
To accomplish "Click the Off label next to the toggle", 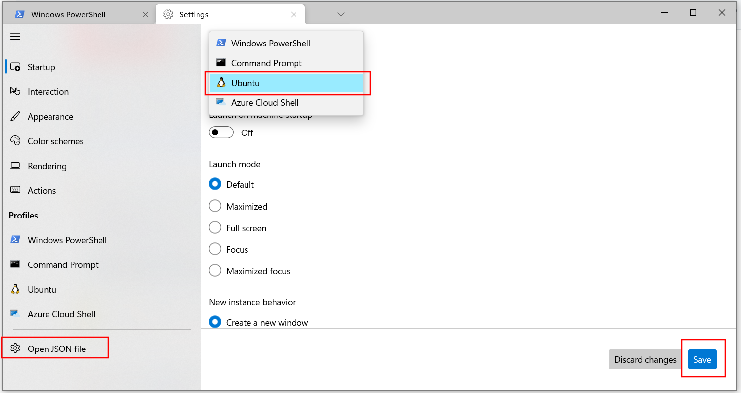I will tap(247, 132).
